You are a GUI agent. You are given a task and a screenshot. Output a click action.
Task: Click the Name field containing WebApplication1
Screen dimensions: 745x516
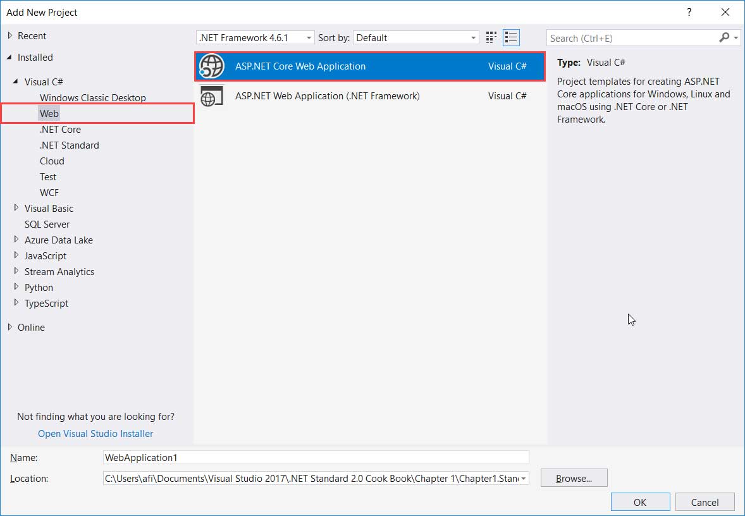(x=316, y=458)
